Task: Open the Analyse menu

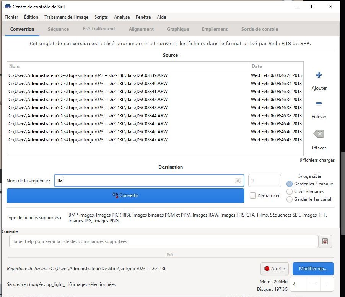Action: tap(122, 17)
